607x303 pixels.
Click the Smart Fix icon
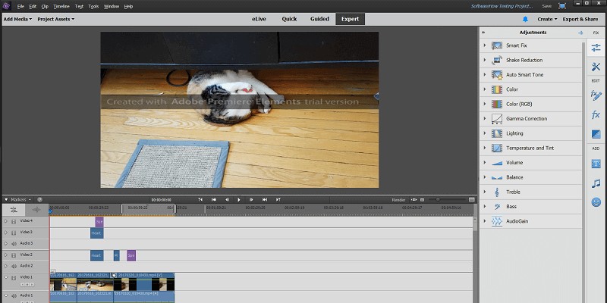tap(497, 45)
